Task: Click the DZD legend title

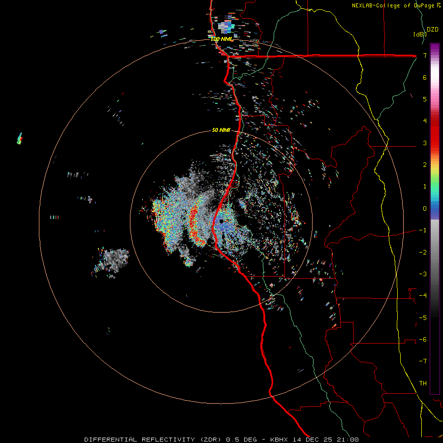Action: pos(433,30)
